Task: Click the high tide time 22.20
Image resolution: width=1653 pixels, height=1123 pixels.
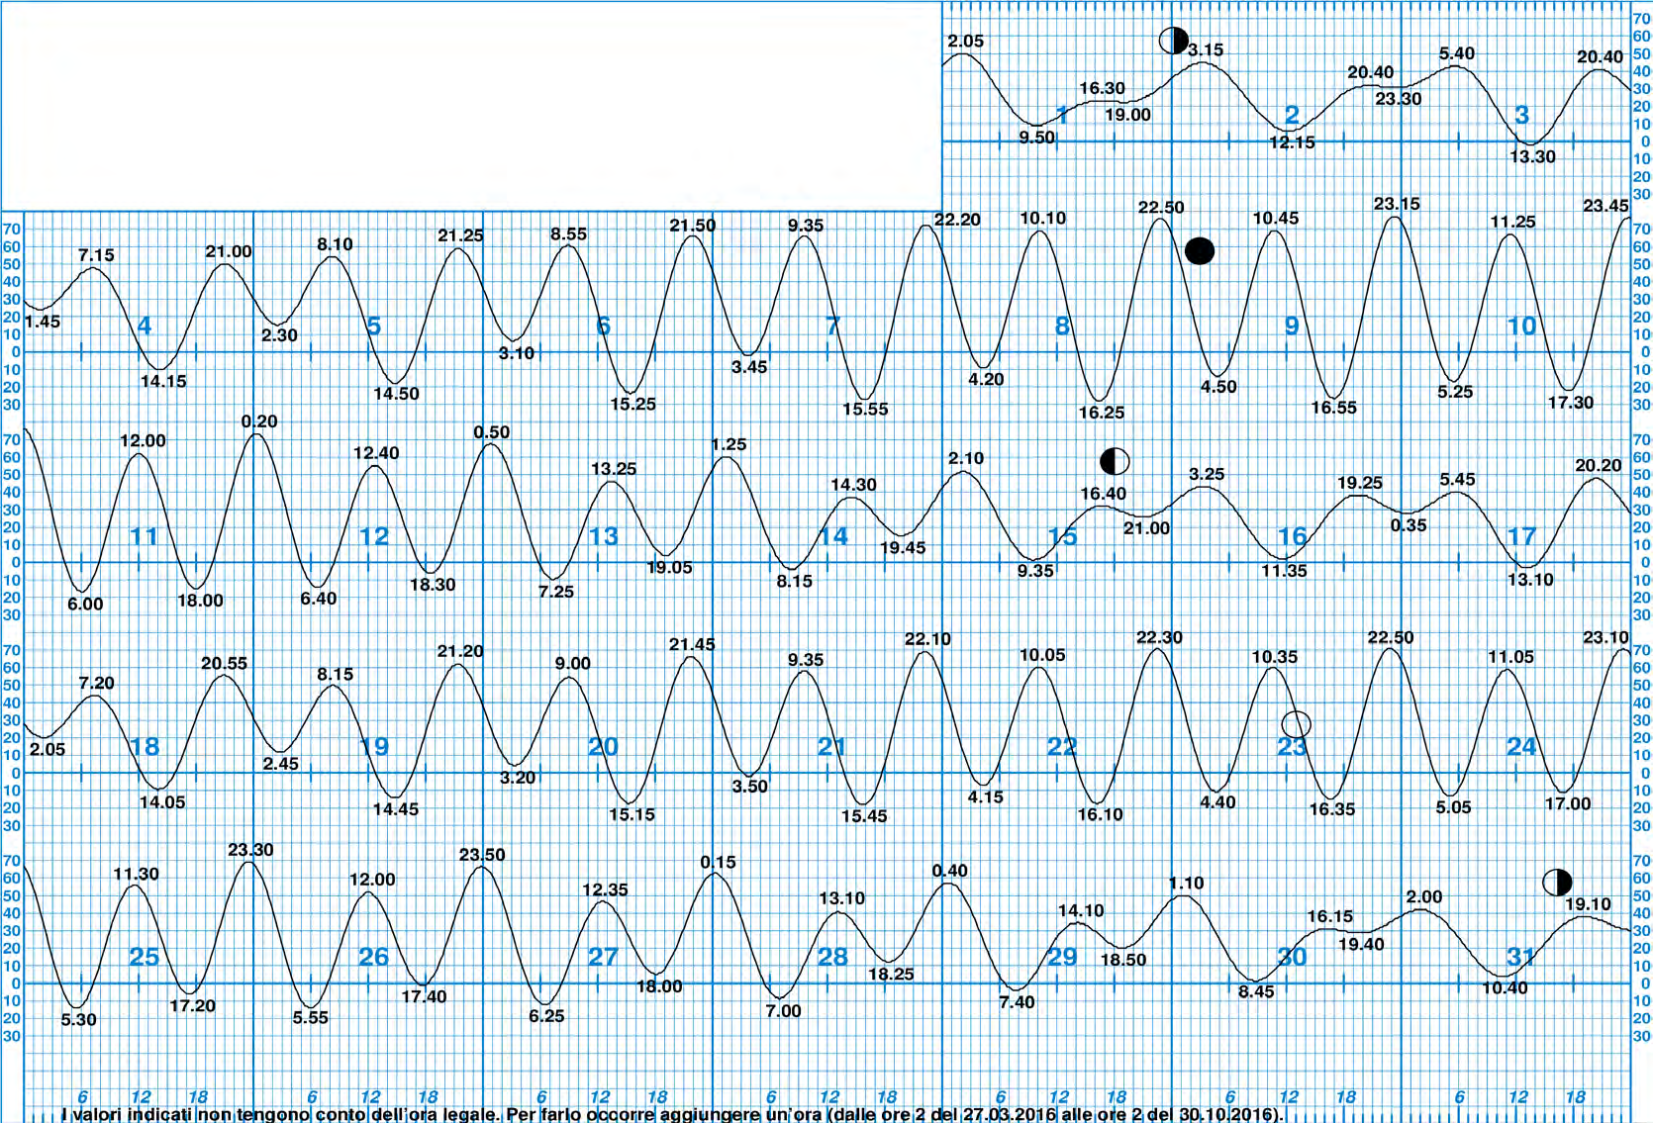Action: pos(957,220)
